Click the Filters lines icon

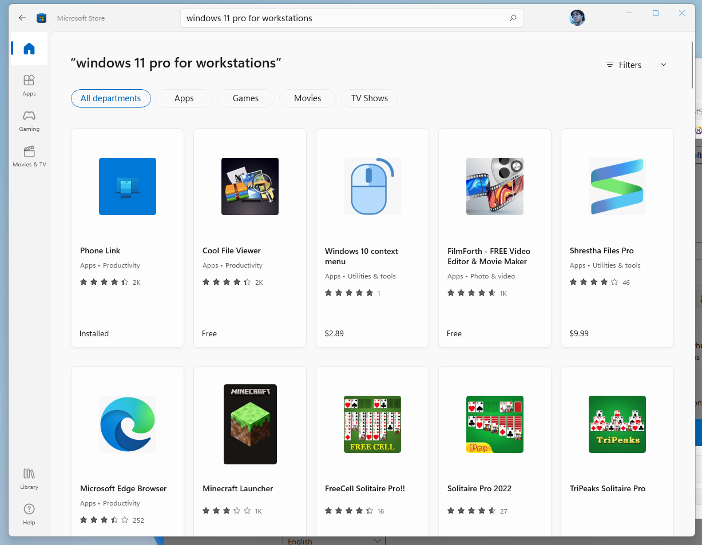pos(610,65)
